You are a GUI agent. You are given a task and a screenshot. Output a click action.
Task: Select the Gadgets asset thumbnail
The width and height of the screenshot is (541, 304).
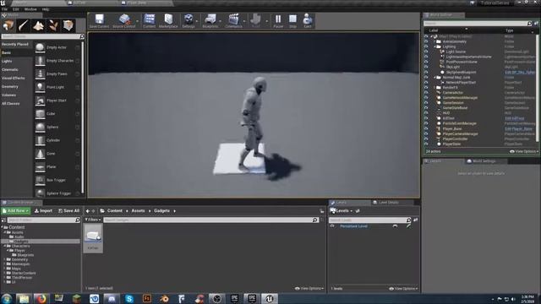click(x=93, y=238)
